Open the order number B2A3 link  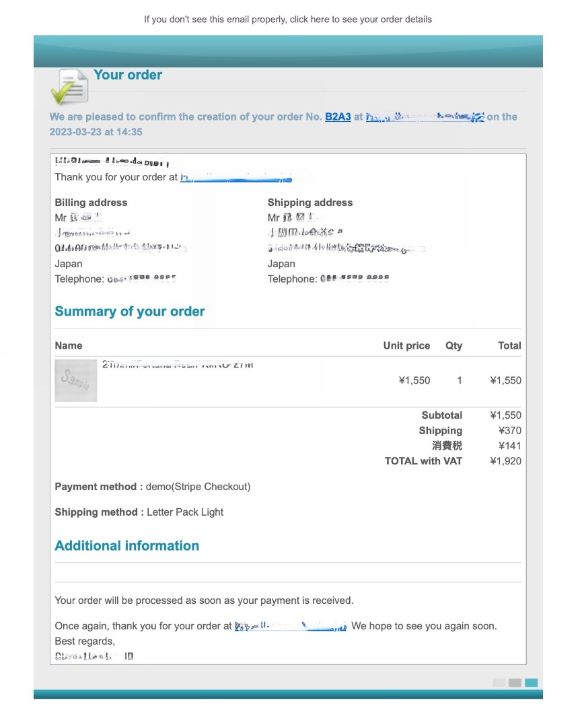338,116
